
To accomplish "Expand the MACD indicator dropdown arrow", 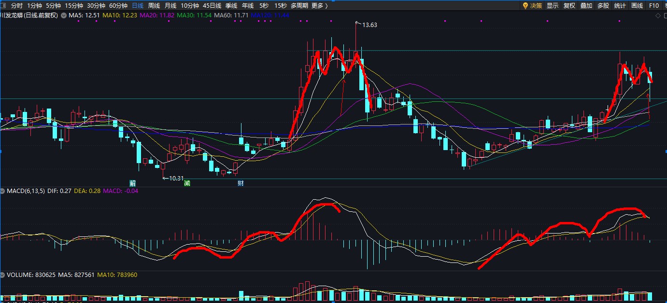I will [3, 191].
